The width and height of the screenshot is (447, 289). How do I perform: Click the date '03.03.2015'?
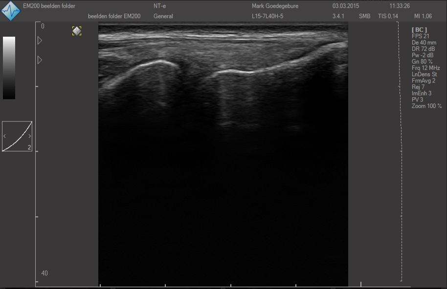click(x=345, y=6)
